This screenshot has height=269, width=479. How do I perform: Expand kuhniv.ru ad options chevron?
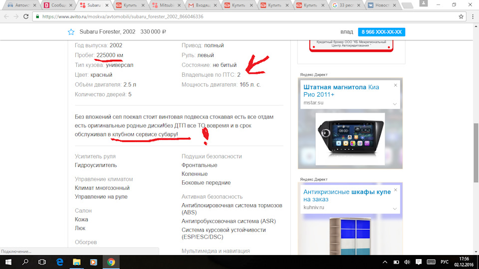tap(395, 209)
